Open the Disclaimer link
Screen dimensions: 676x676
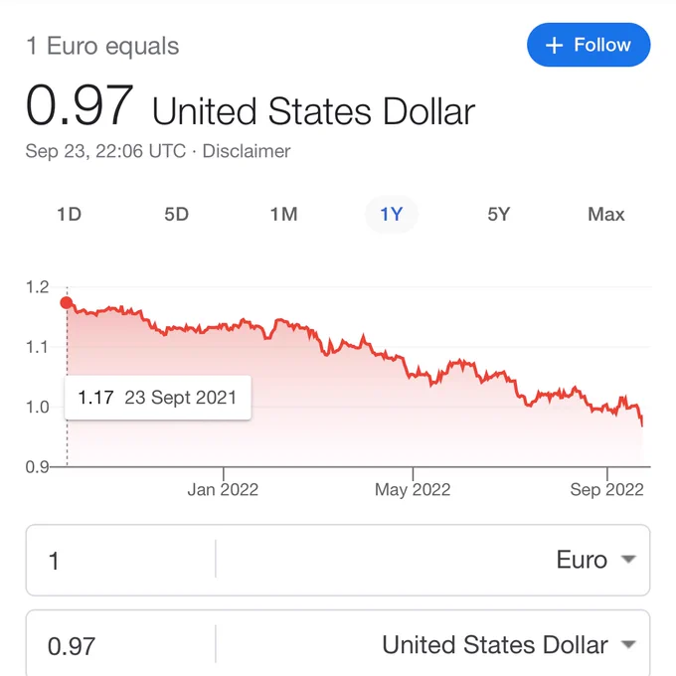pos(247,151)
